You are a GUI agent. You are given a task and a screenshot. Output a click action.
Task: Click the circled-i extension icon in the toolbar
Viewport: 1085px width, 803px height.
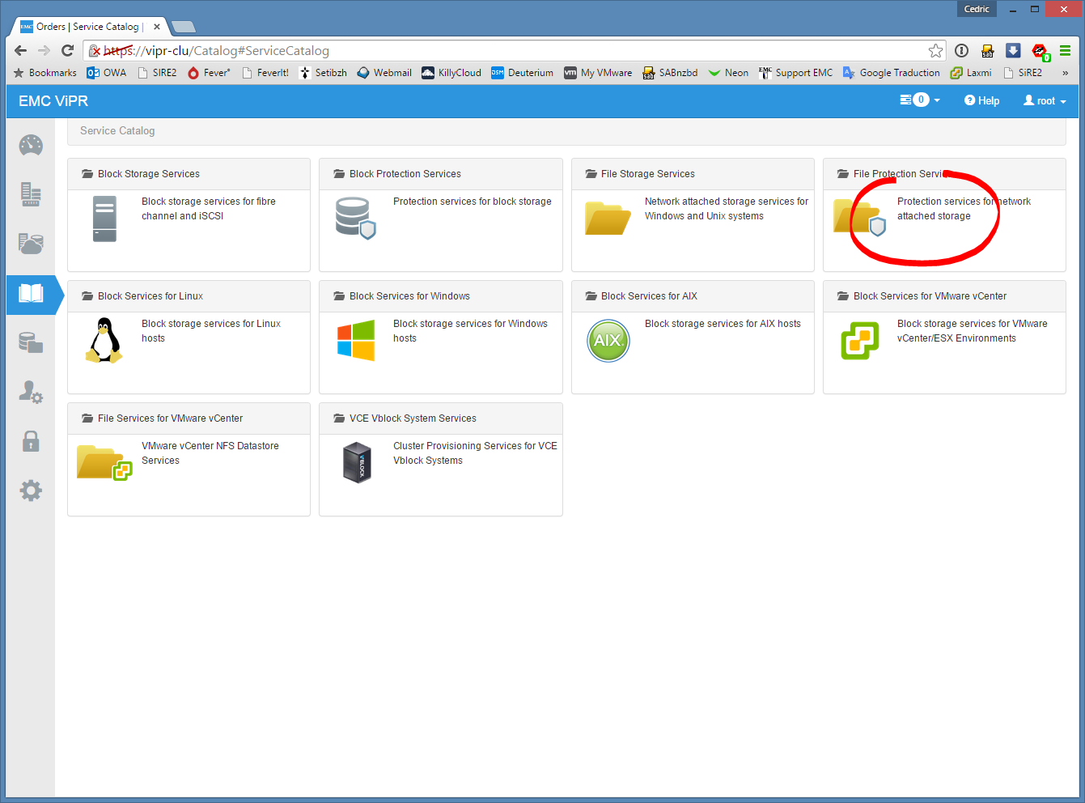click(x=961, y=50)
